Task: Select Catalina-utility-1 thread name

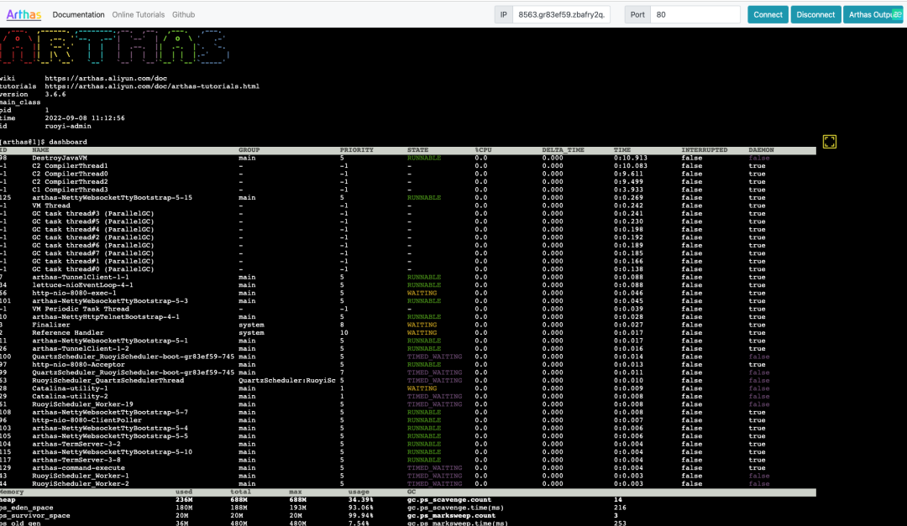Action: point(70,388)
